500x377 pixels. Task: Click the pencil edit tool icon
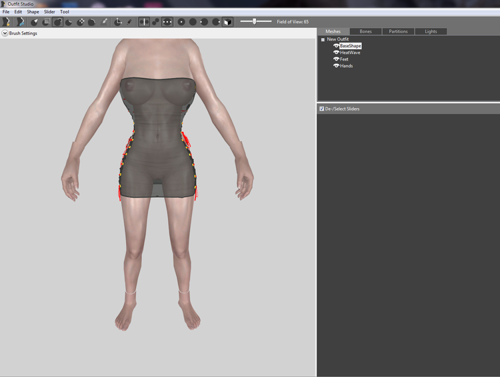pos(129,22)
